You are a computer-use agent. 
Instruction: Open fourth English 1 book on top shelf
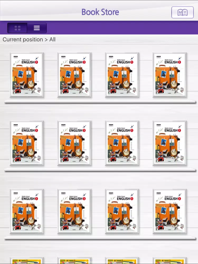169,75
